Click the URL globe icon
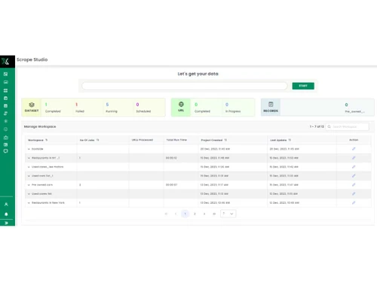377x282 pixels. (x=181, y=104)
